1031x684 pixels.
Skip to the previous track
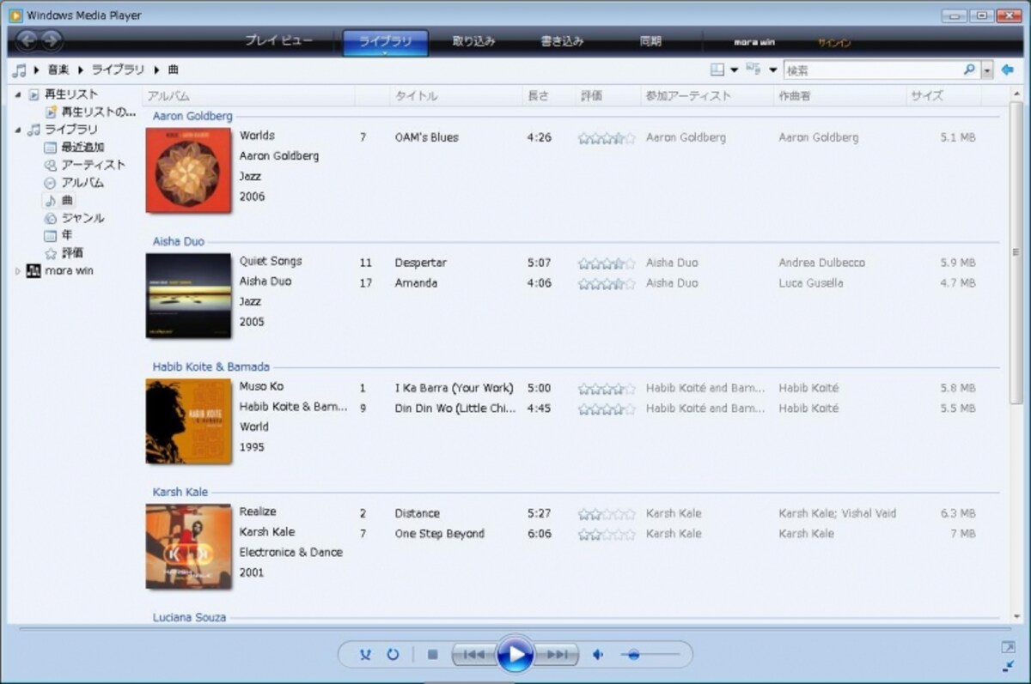[473, 655]
